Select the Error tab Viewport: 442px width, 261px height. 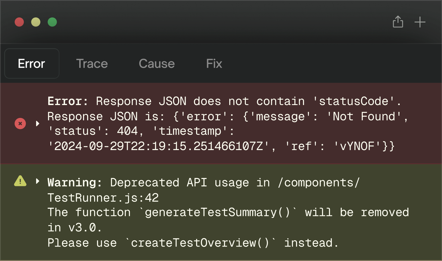click(32, 64)
